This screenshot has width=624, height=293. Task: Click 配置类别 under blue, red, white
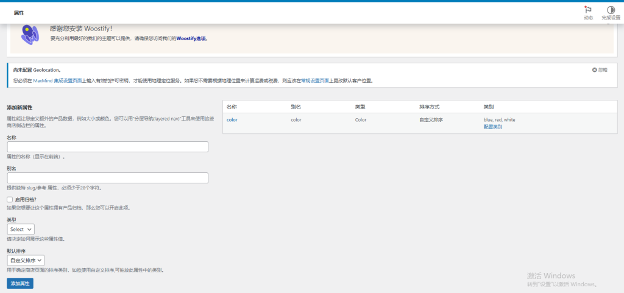(x=492, y=127)
